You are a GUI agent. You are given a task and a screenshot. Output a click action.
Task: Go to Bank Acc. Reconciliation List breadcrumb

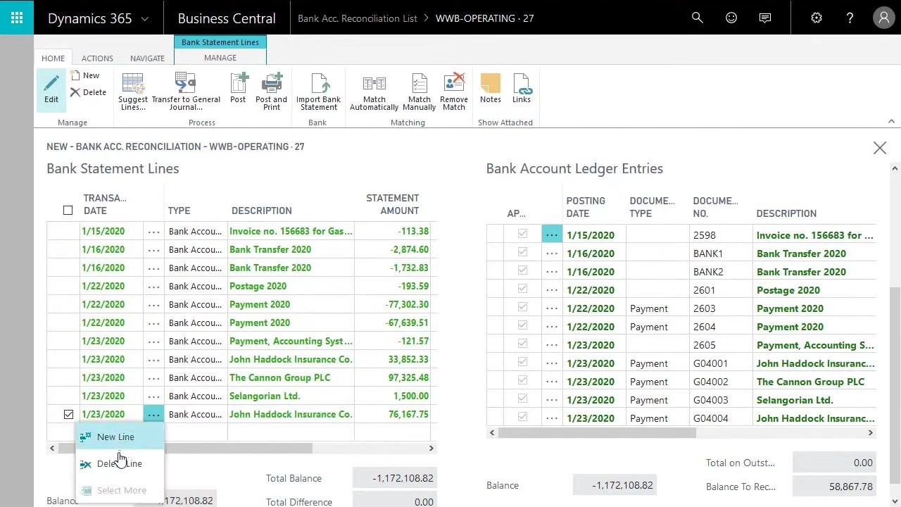coord(358,18)
